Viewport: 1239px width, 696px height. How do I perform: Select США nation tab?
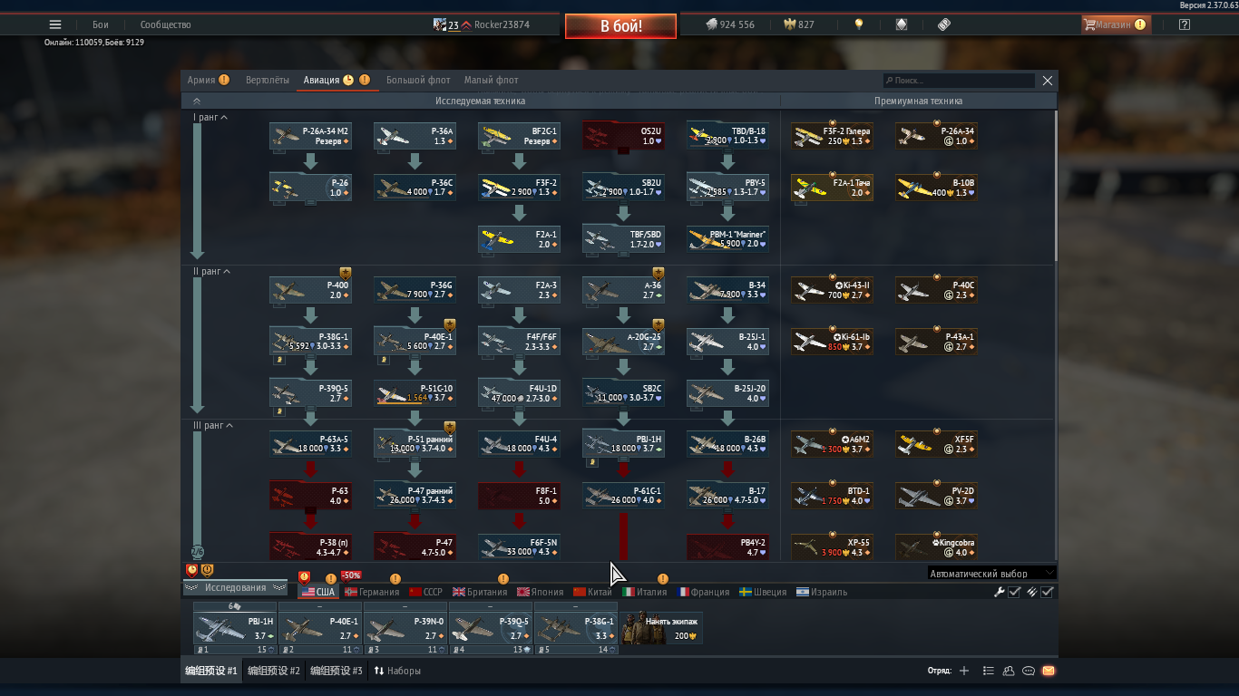[318, 592]
